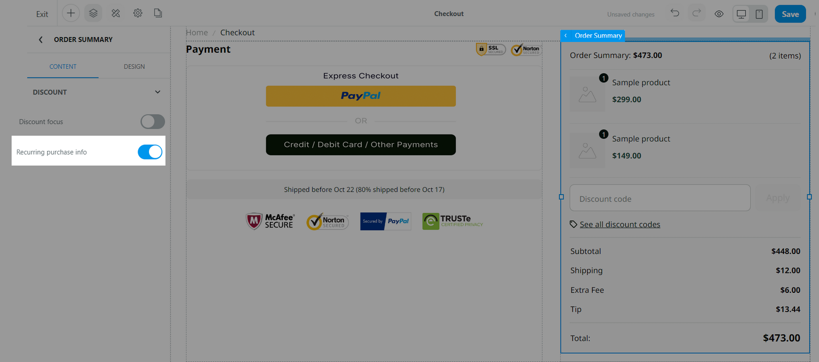Click the Payment heading
This screenshot has height=362, width=819.
tap(208, 49)
